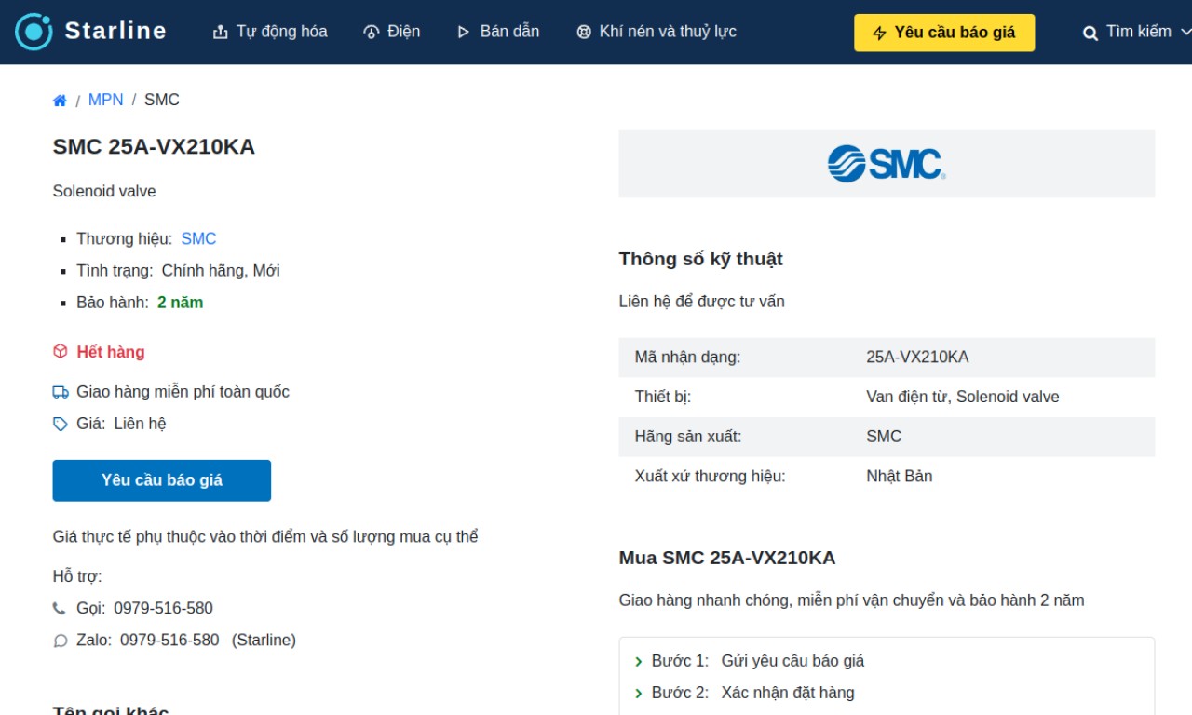Viewport: 1192px width, 715px height.
Task: Click the red out-of-stock box icon
Action: pos(61,352)
